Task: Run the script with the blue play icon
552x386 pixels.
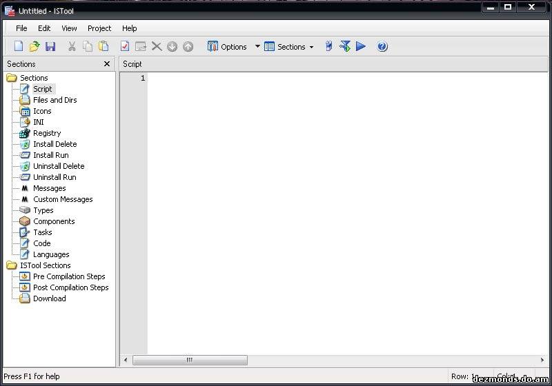Action: pyautogui.click(x=361, y=47)
